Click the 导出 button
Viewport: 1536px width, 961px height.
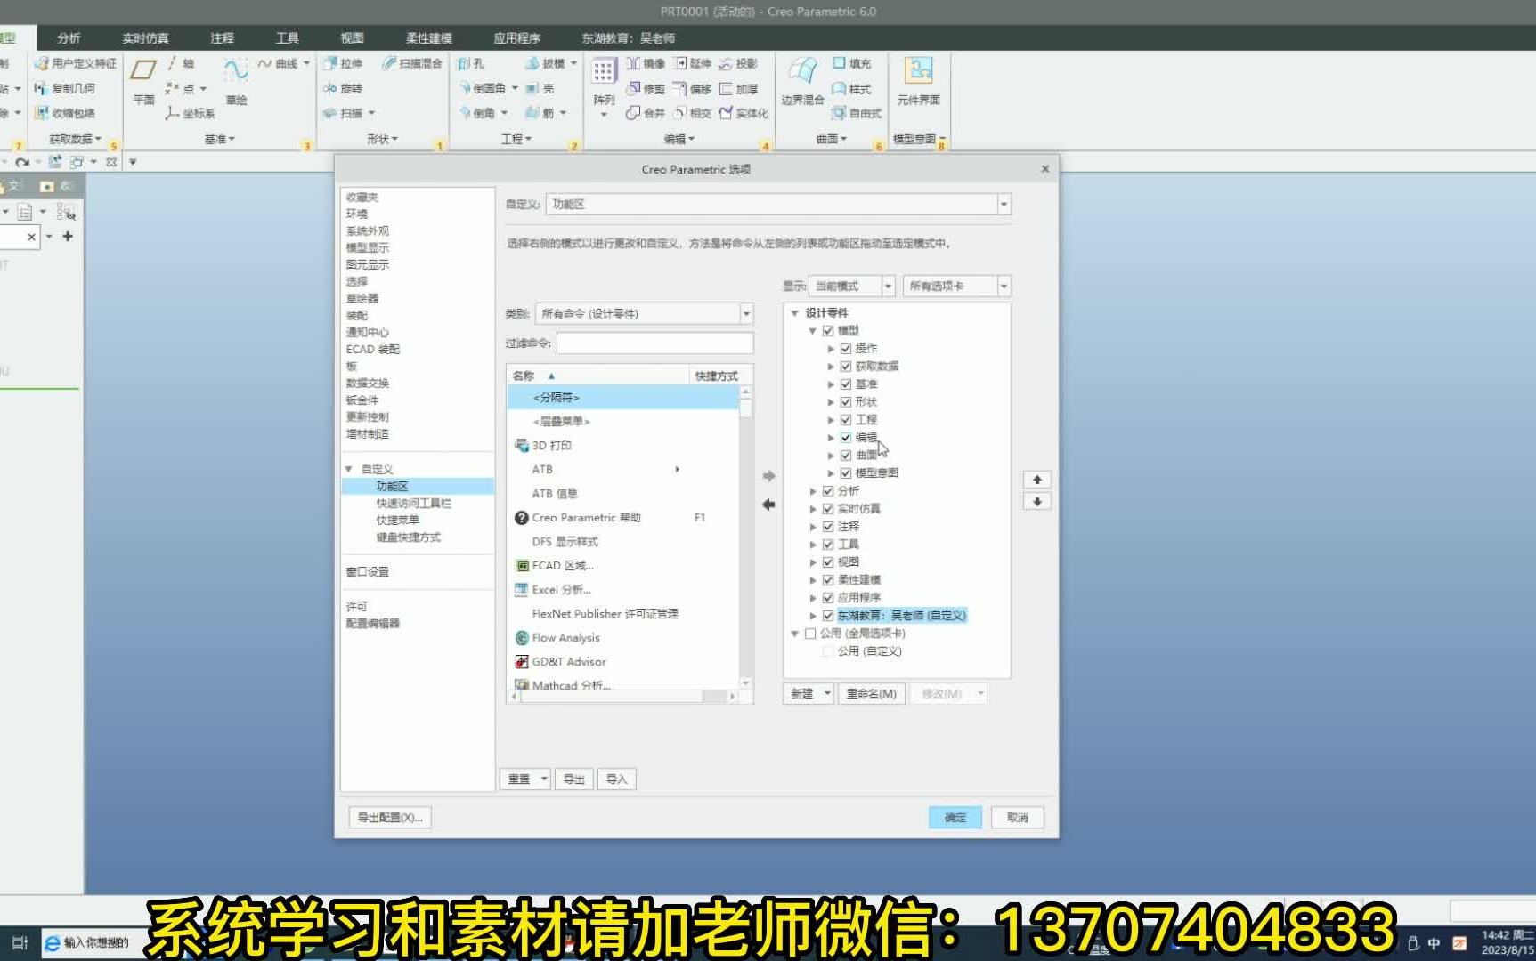[573, 779]
